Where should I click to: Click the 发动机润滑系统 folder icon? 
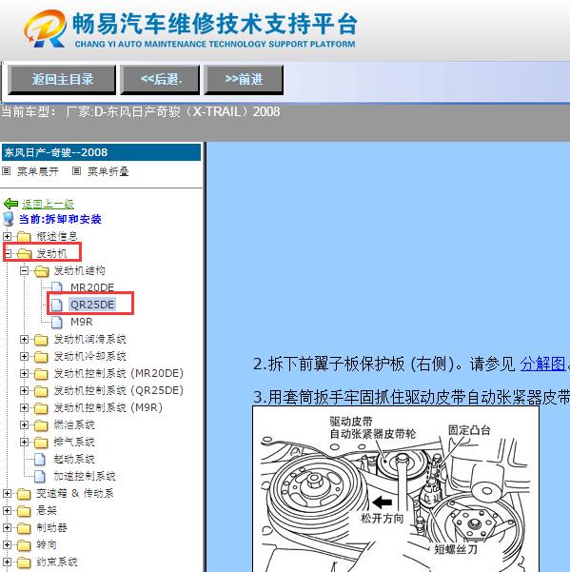[x=41, y=340]
